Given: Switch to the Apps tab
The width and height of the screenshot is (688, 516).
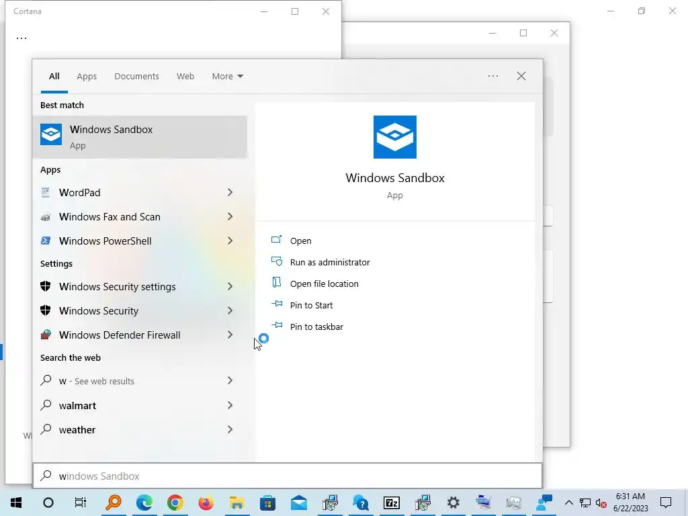Looking at the screenshot, I should [87, 77].
